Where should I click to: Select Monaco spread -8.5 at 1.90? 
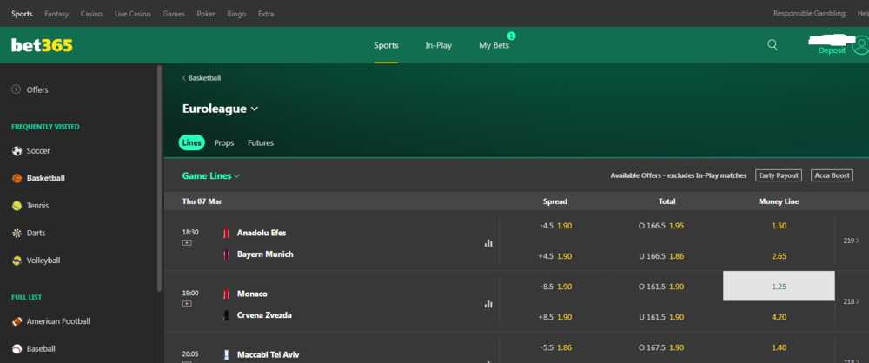click(555, 287)
